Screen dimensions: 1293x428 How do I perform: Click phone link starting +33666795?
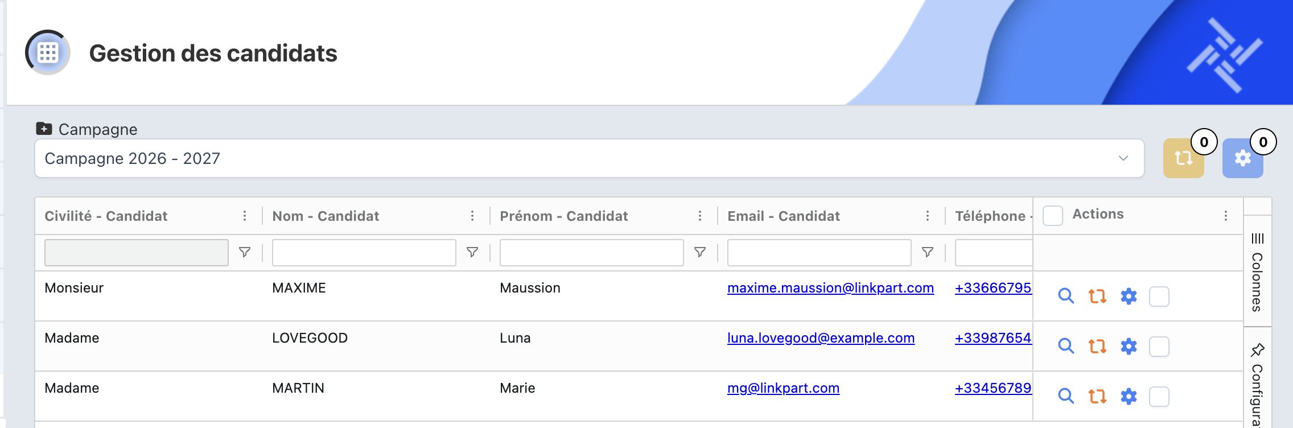pyautogui.click(x=993, y=288)
